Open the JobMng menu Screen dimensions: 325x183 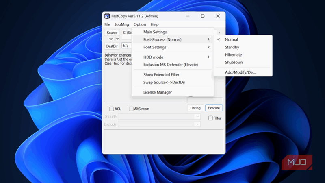click(x=122, y=24)
